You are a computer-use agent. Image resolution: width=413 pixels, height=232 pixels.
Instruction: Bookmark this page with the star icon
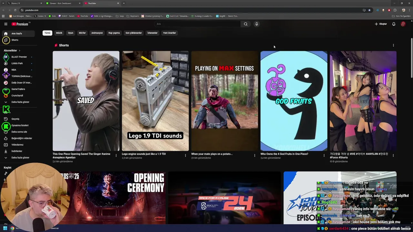[369, 10]
